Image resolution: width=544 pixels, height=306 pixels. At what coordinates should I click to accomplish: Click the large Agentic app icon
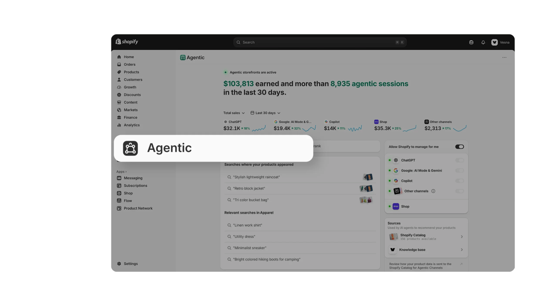130,148
